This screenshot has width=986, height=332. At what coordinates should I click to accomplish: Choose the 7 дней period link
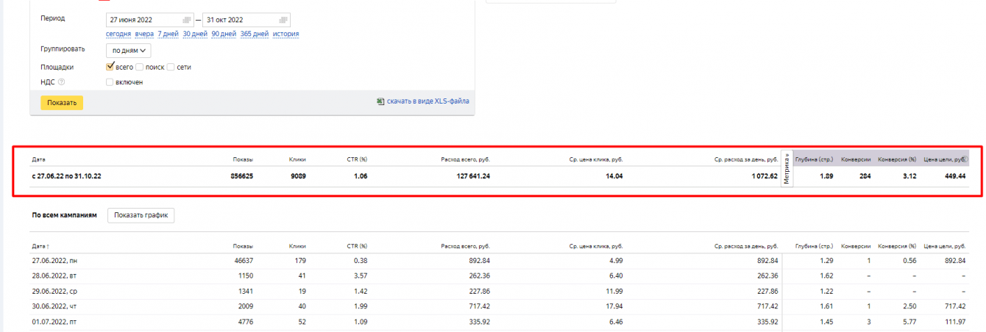point(168,34)
